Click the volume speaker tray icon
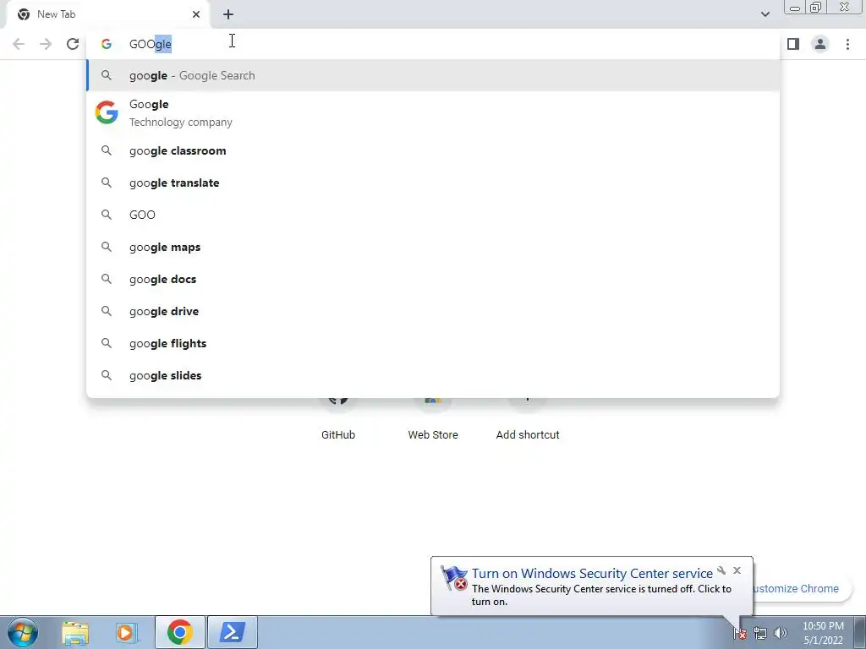Screen dimensions: 866x649 point(781,633)
